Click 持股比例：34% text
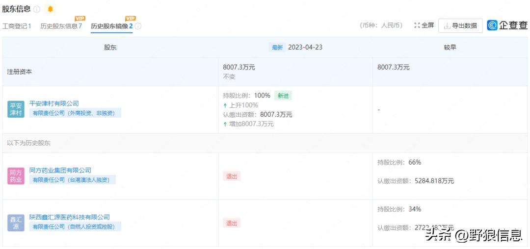 click(x=399, y=209)
